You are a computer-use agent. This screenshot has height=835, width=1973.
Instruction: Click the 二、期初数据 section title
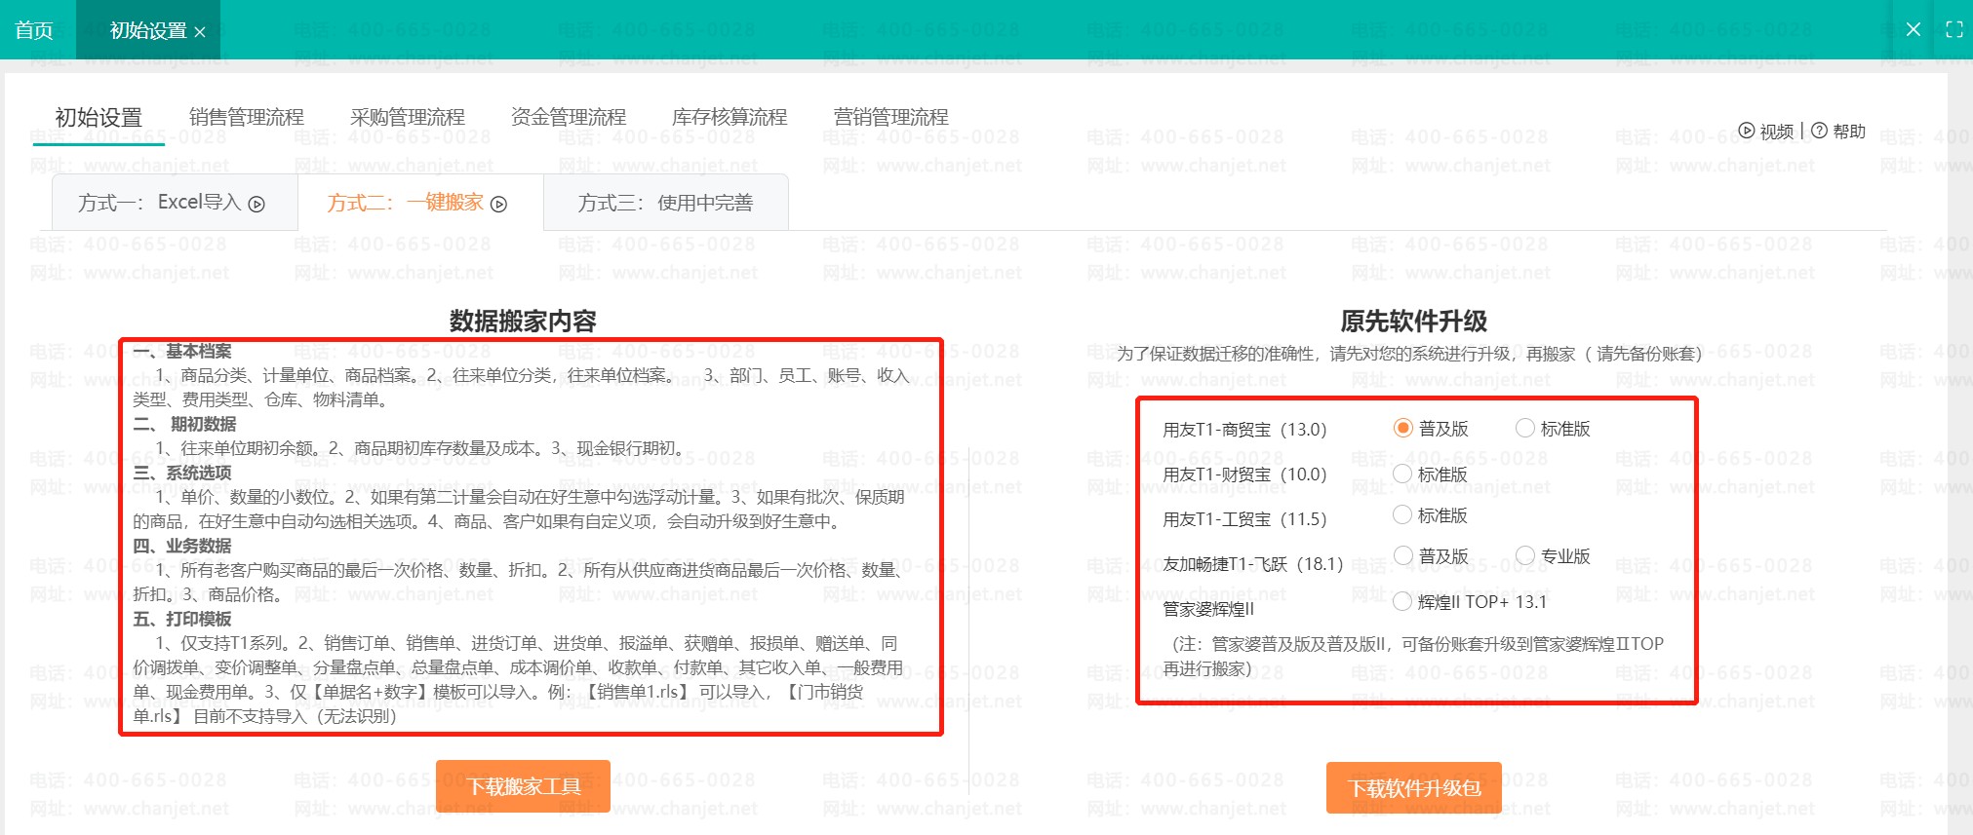point(184,424)
